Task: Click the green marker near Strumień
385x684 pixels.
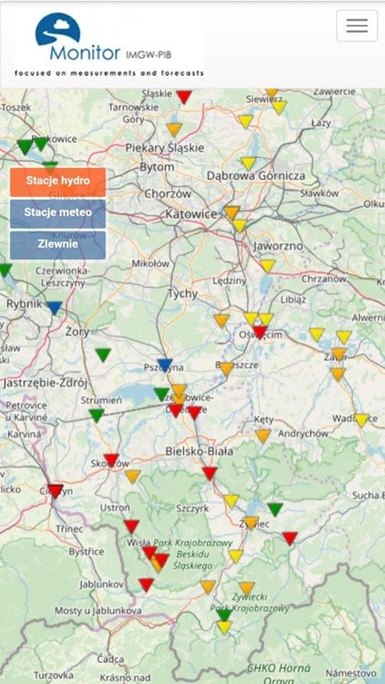Action: coord(96,415)
